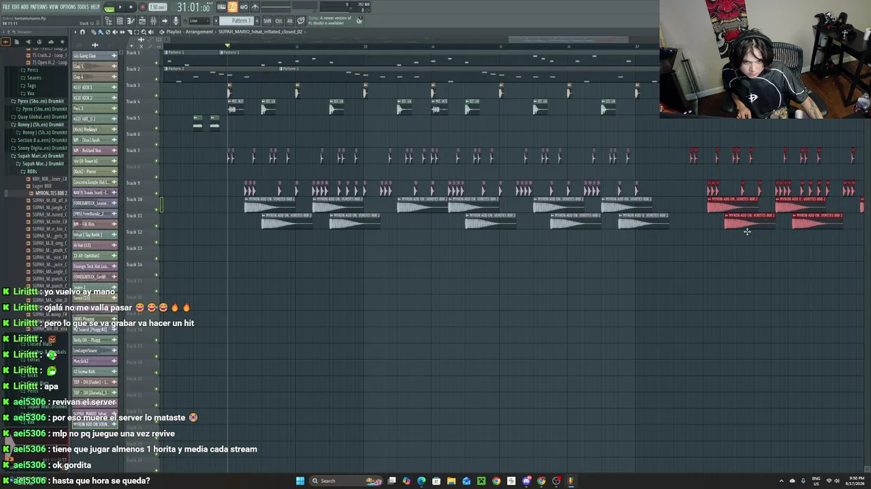Start playback with the play button

[120, 7]
